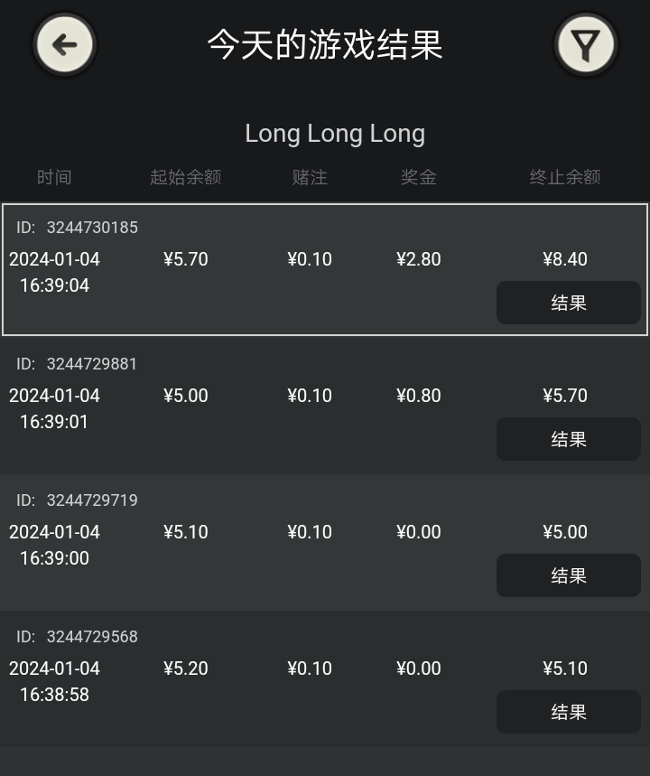This screenshot has width=650, height=776.
Task: Click the 奖金 column header
Action: 419,177
